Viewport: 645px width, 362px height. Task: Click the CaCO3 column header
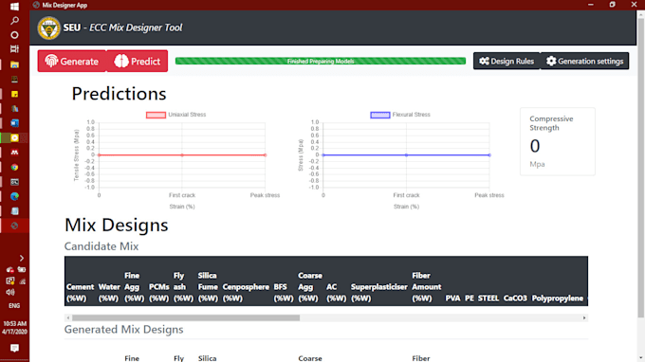point(515,299)
